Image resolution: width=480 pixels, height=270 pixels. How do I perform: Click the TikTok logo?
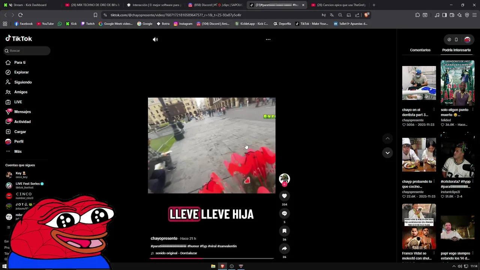[19, 39]
